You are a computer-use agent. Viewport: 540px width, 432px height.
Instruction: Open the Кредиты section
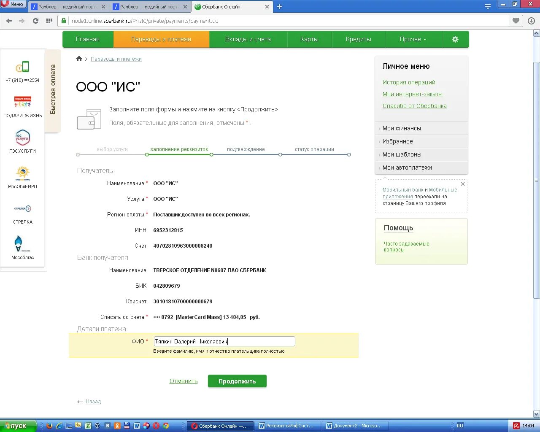[359, 39]
